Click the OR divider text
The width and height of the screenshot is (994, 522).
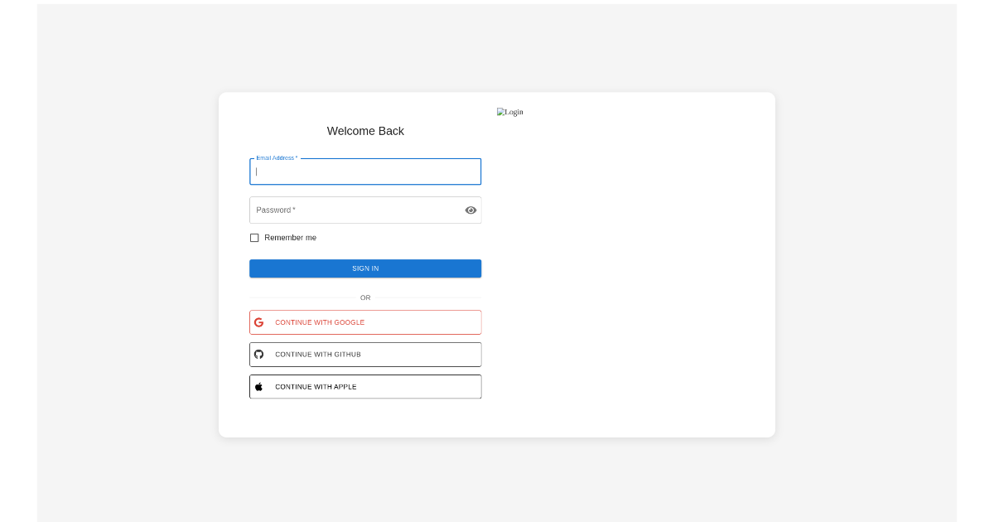click(x=365, y=297)
